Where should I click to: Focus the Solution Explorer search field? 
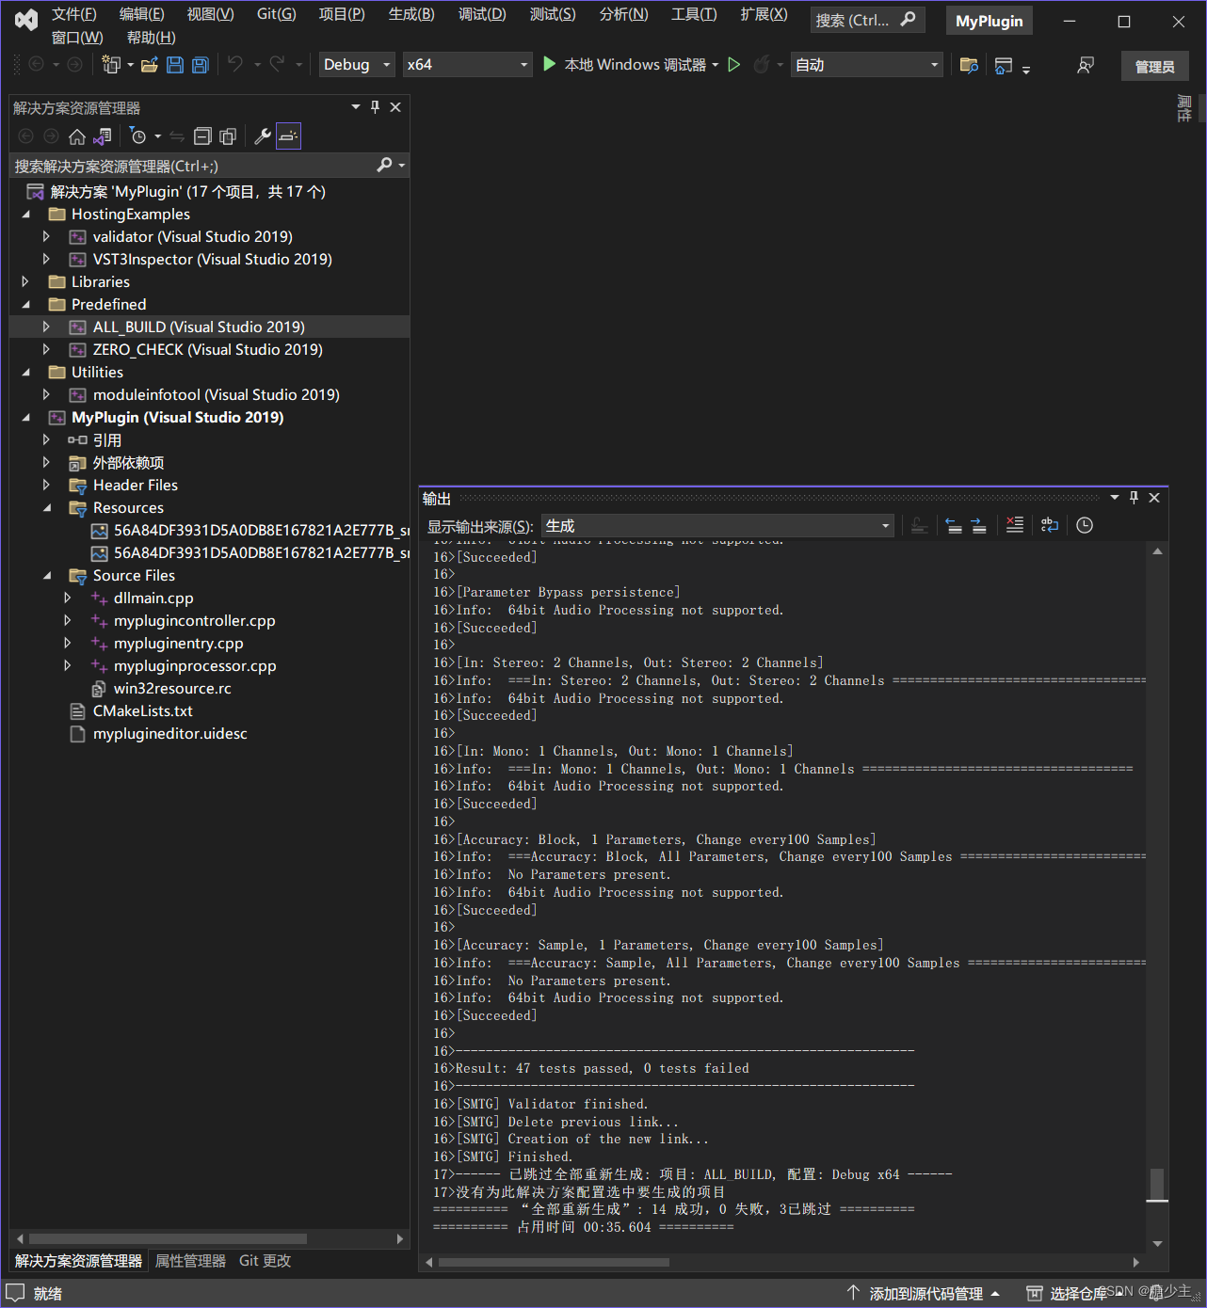[x=193, y=166]
